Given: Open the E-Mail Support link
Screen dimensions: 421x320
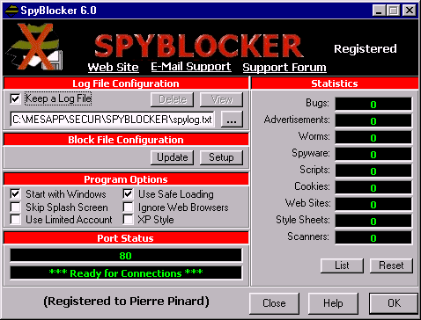Looking at the screenshot, I should pyautogui.click(x=191, y=67).
